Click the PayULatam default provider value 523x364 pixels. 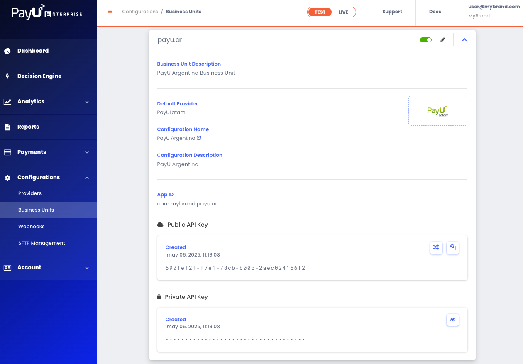click(171, 112)
